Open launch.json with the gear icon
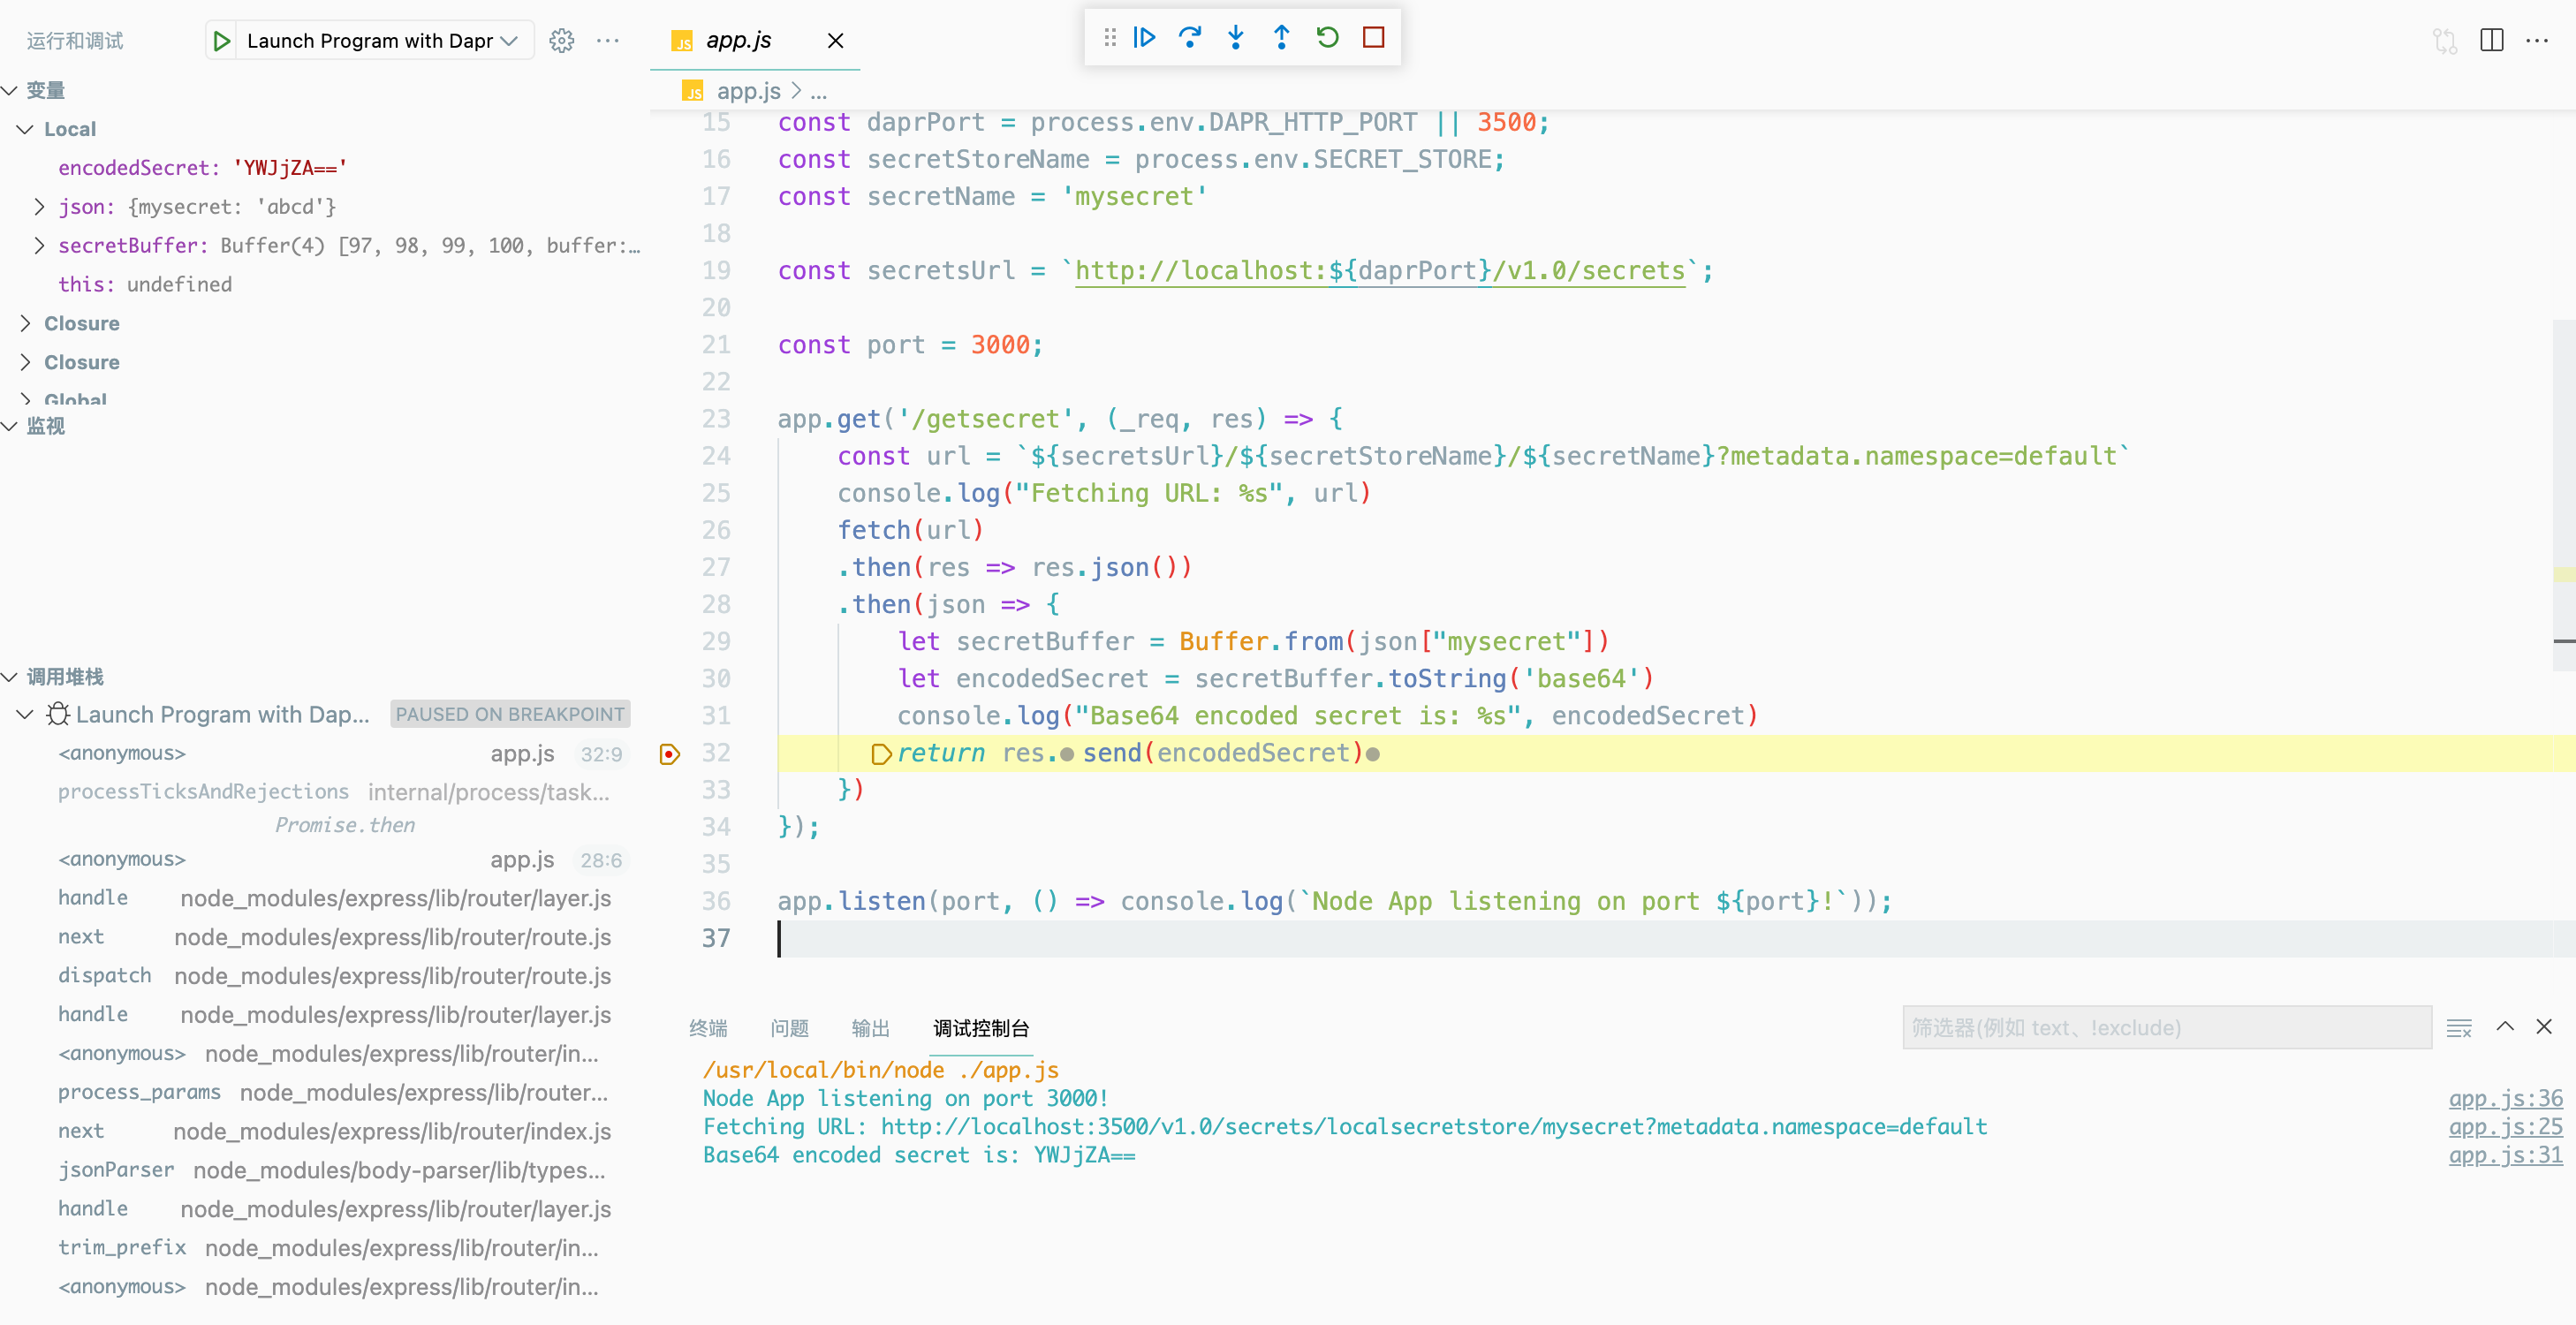Viewport: 2576px width, 1325px height. pyautogui.click(x=561, y=41)
